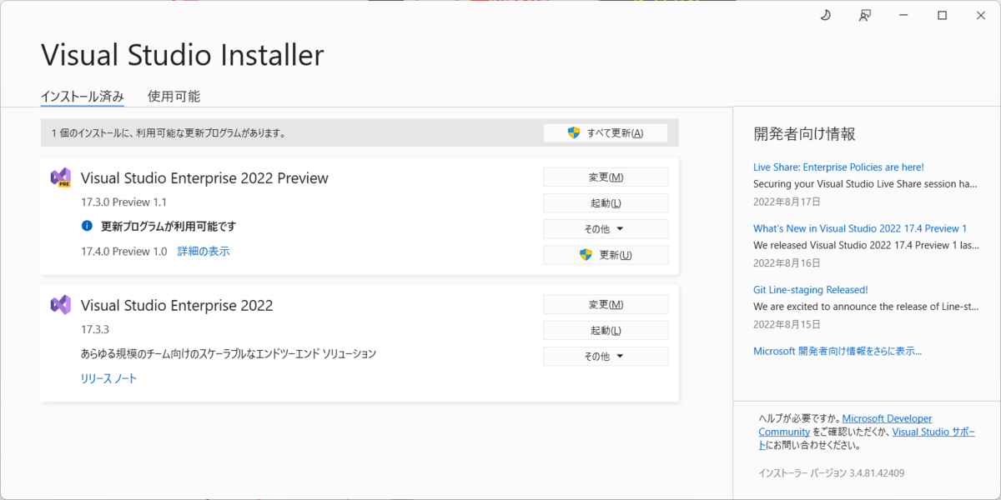Click the version text 17.4.0 Preview 1.0

coord(124,251)
